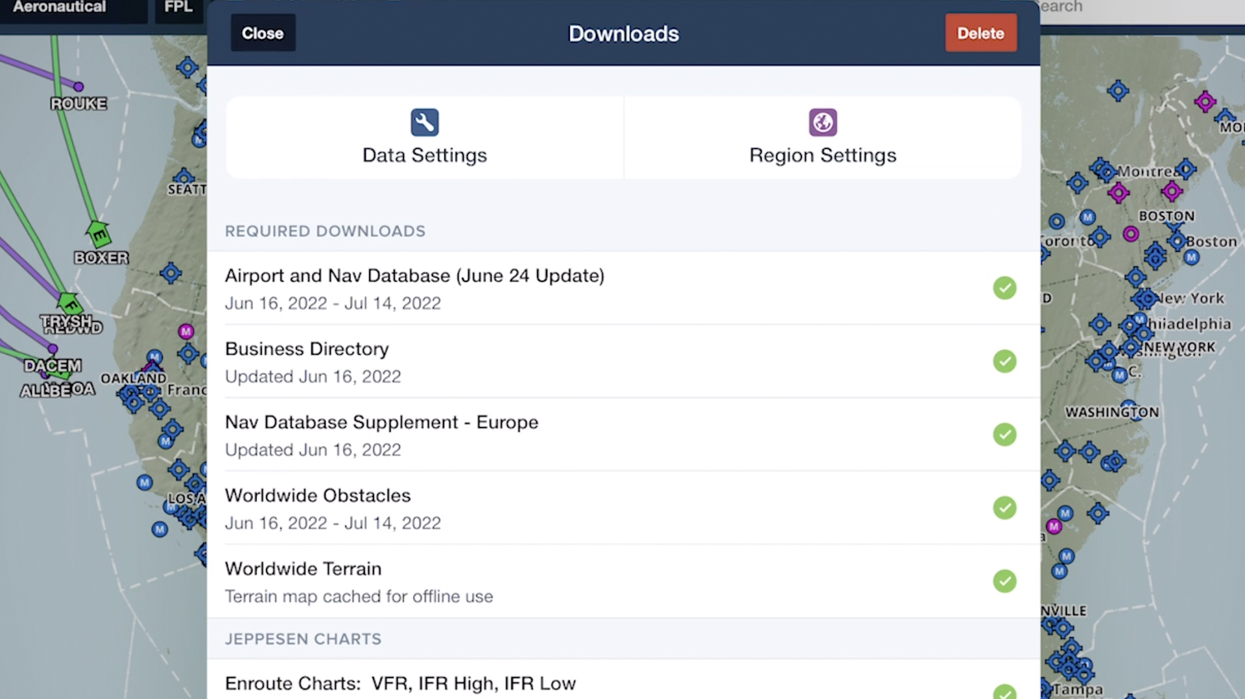Click Worldwide Obstacles green checkmark
The width and height of the screenshot is (1245, 699).
coord(1004,508)
